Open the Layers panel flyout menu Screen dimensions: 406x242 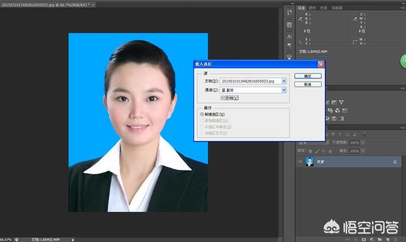(403, 128)
